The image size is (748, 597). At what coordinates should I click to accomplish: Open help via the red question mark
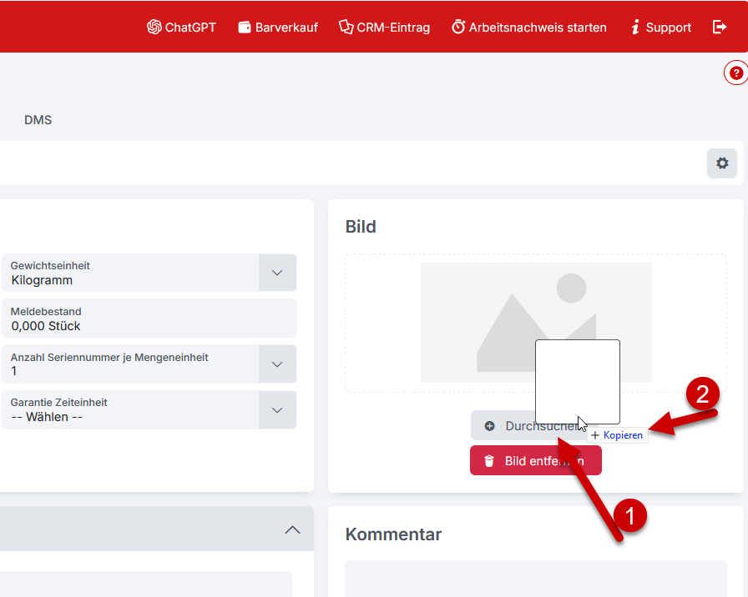click(735, 73)
